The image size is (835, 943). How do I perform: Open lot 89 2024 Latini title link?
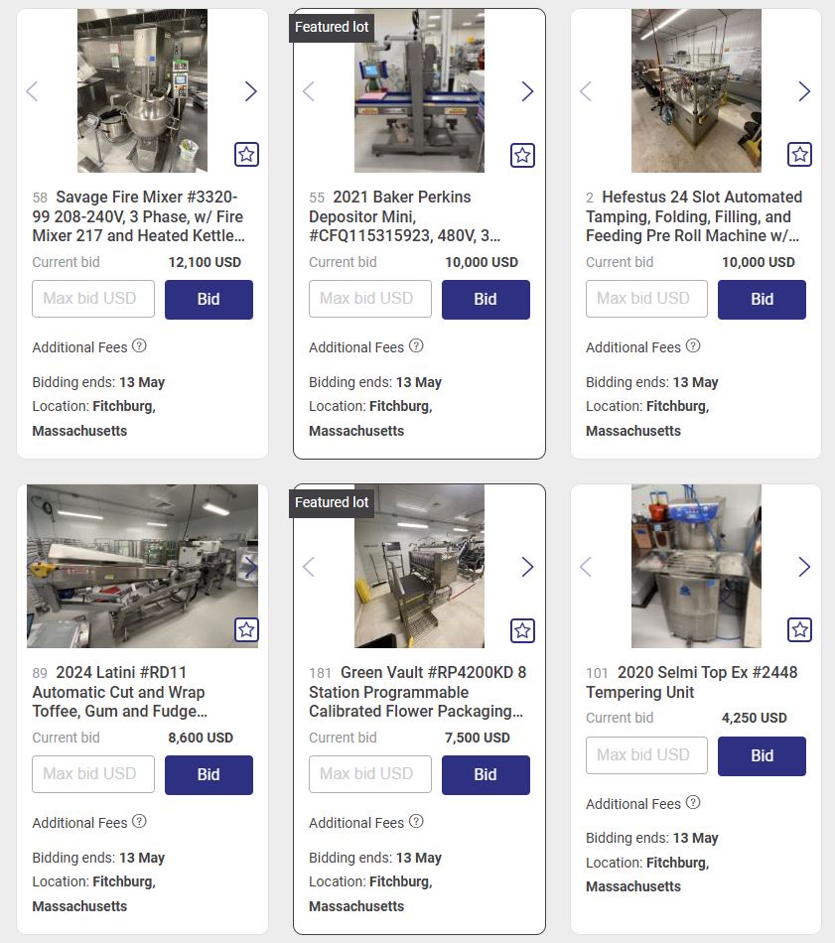pos(120,692)
